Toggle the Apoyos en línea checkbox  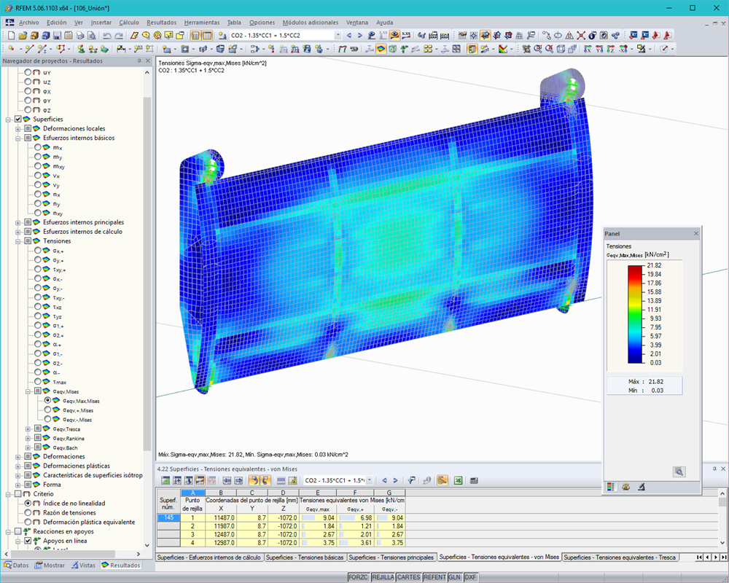(x=28, y=541)
